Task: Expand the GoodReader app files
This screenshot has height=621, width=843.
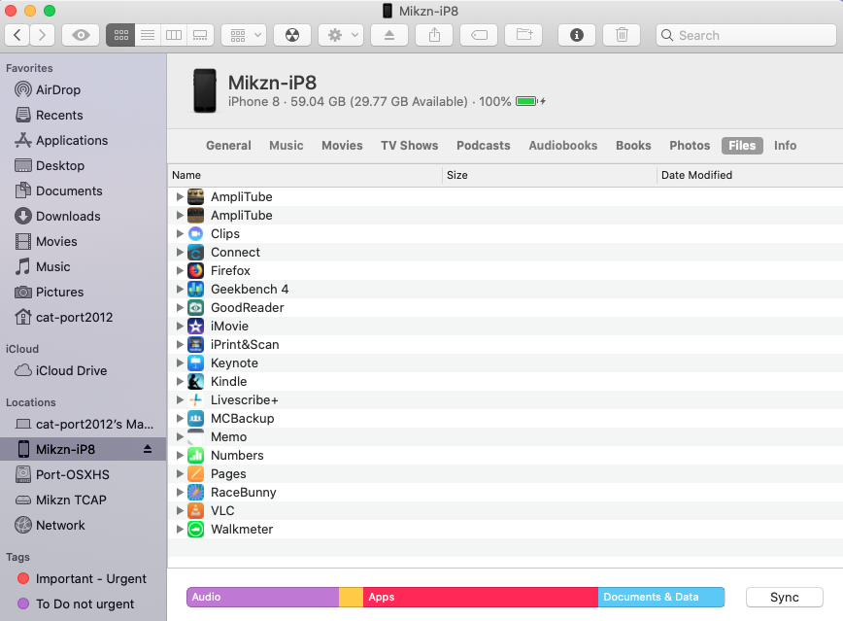Action: coord(180,307)
